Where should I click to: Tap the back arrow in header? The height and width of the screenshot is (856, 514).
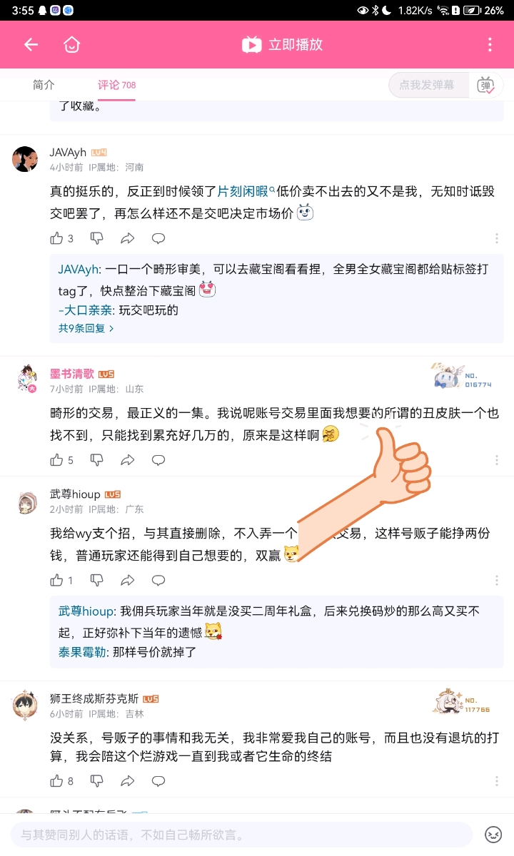tap(31, 44)
